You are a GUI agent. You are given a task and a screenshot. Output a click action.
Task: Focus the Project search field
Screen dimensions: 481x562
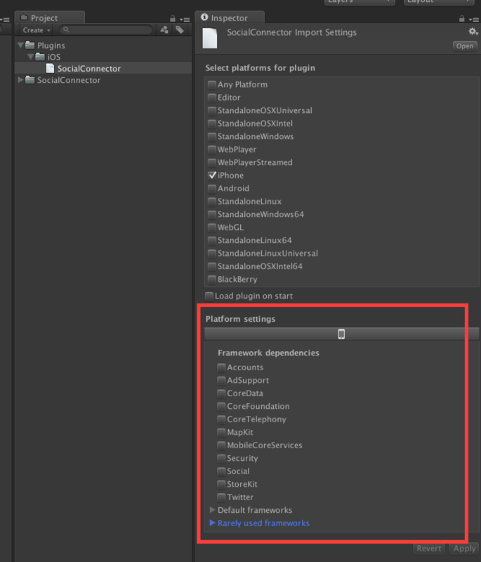coord(106,30)
